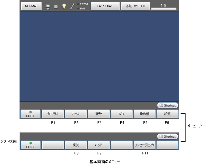This screenshot has width=206, height=164.
Task: Open the CVR038A1 robot selector
Action: (x=105, y=6)
